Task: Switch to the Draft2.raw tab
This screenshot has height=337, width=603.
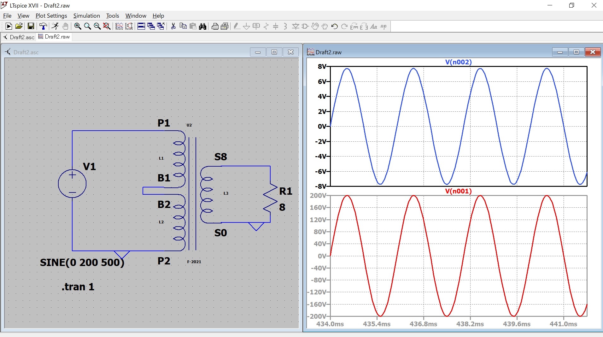Action: click(54, 37)
